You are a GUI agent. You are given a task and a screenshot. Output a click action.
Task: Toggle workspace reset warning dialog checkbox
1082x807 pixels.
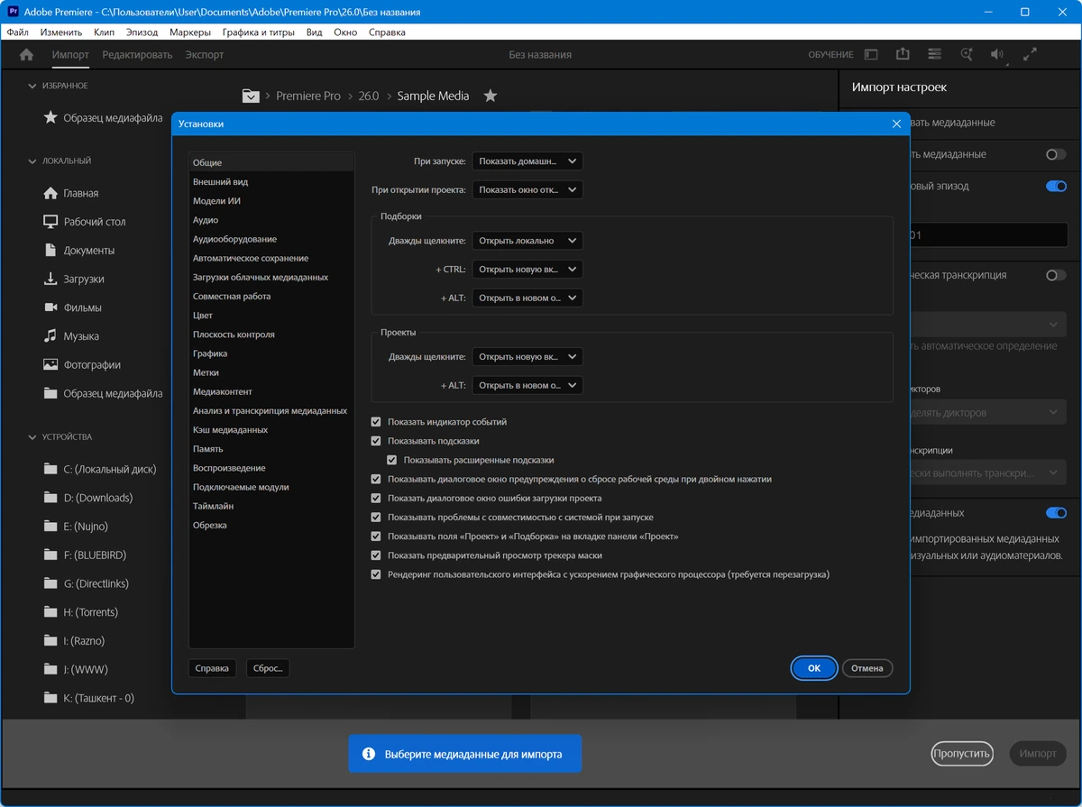click(x=376, y=479)
